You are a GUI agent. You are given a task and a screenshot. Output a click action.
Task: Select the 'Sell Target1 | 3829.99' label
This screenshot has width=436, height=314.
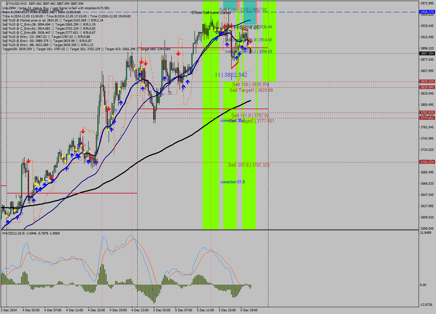(243, 91)
